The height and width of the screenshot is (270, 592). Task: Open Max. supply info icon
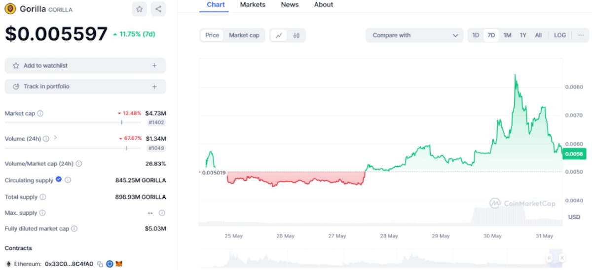pos(42,213)
